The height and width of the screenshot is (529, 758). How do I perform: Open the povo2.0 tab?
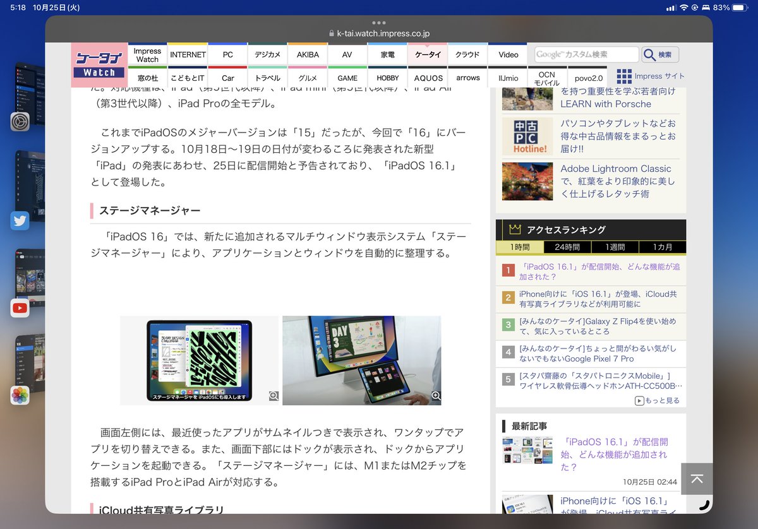[x=587, y=78]
